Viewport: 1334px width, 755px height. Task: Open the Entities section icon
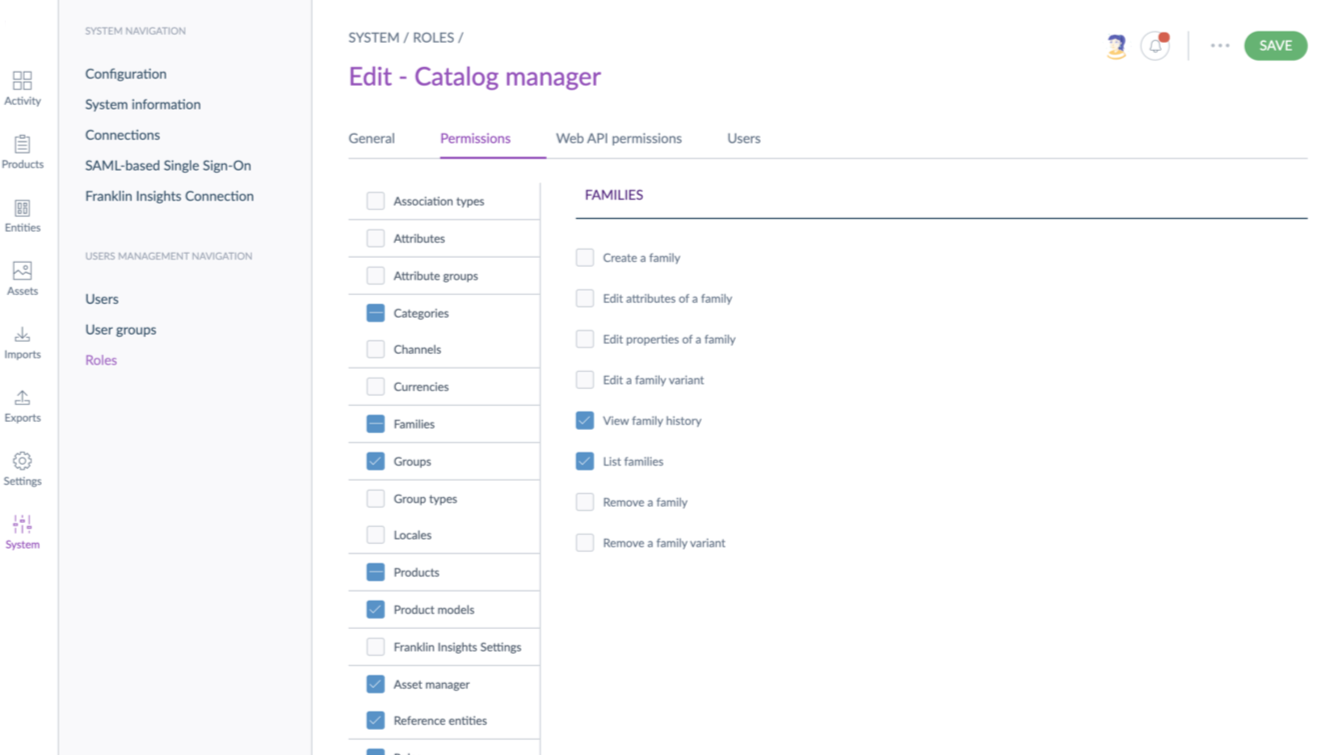(23, 209)
